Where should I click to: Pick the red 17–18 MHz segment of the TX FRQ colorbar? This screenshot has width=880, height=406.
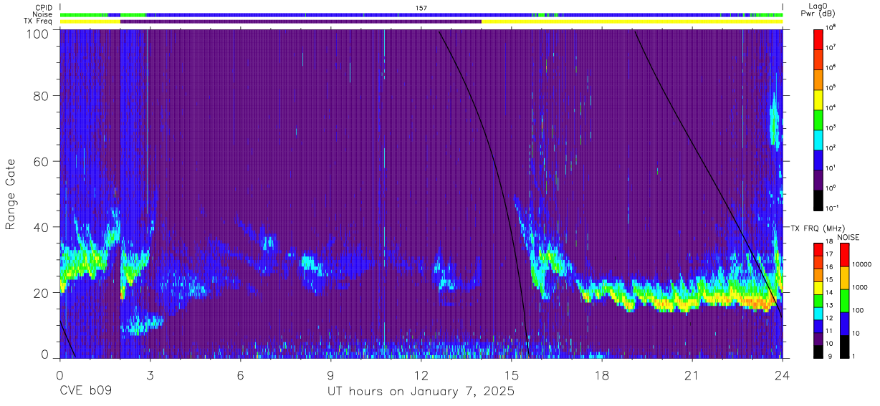click(818, 249)
